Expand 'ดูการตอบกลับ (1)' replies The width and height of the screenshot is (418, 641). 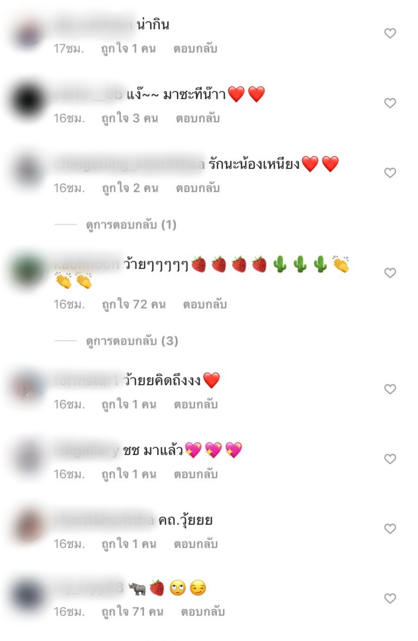tap(131, 225)
